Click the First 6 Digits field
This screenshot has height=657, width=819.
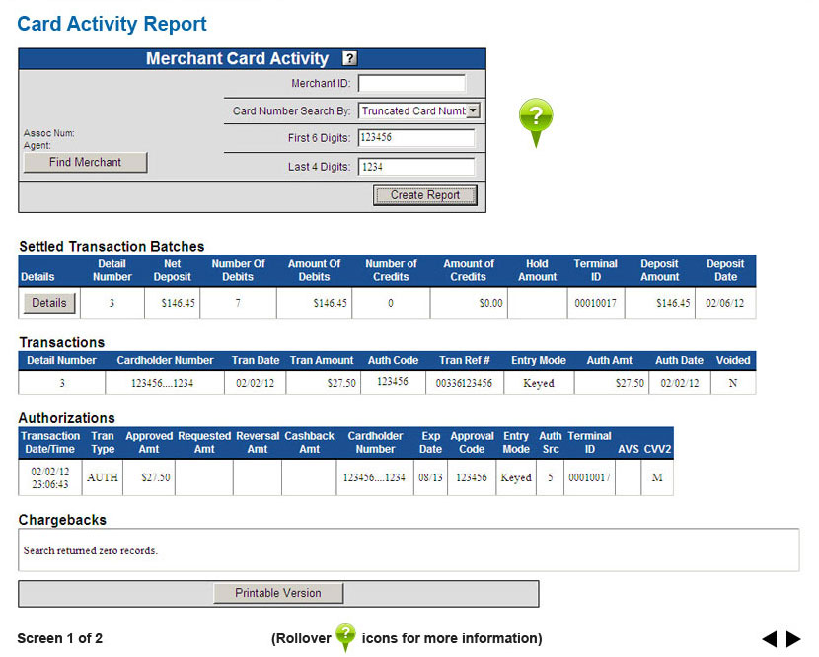point(415,138)
